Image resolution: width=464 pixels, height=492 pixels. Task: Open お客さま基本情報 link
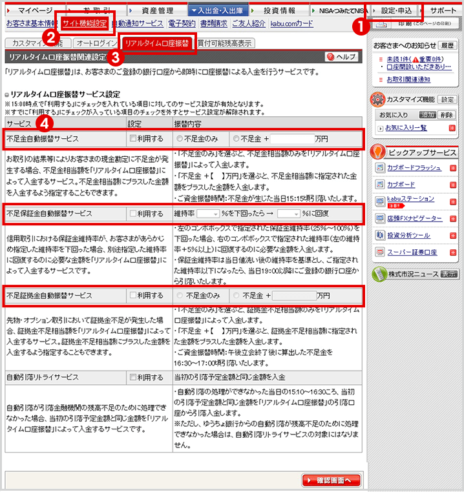point(30,23)
